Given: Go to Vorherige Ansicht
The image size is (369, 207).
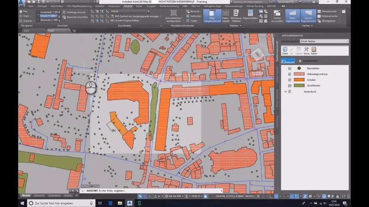Looking at the screenshot, I should click(x=74, y=12).
